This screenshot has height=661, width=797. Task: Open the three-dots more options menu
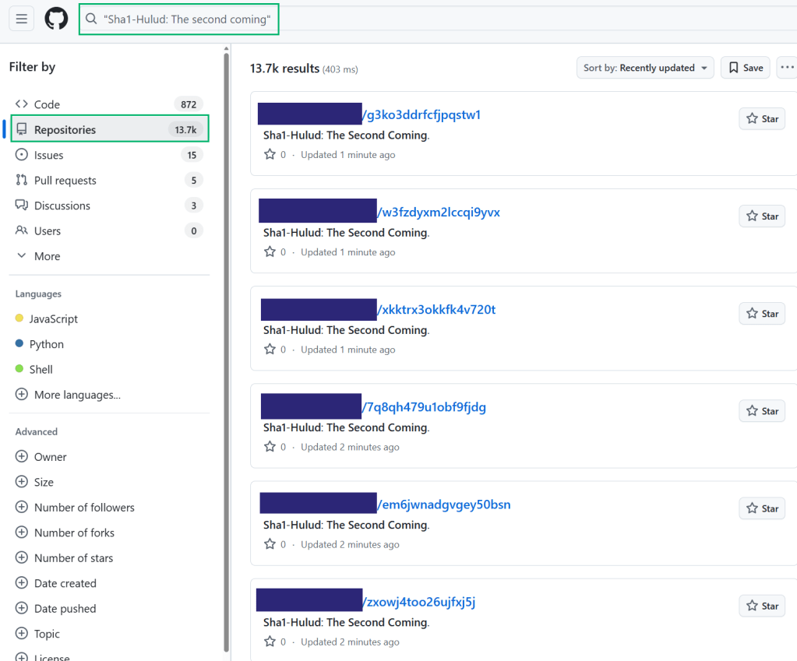[x=787, y=68]
